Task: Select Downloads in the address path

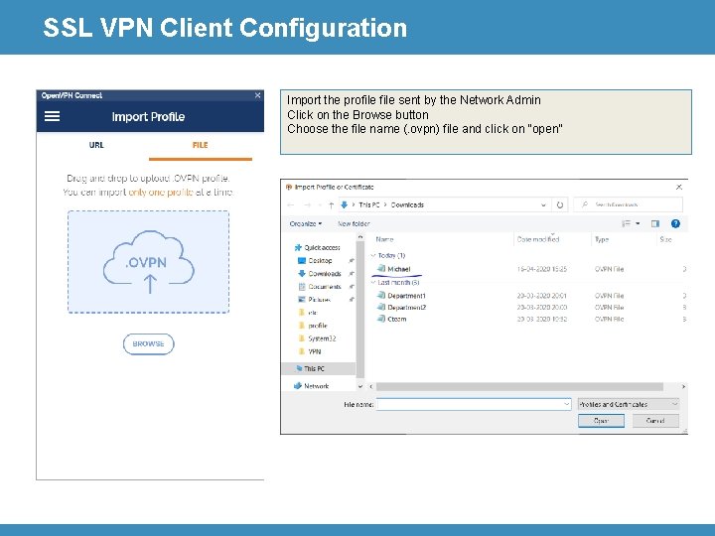Action: tap(407, 204)
